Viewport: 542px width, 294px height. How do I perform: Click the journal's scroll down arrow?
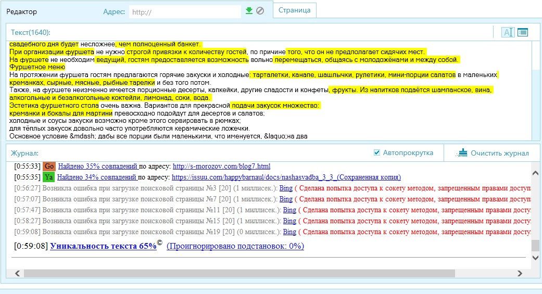pos(536,258)
